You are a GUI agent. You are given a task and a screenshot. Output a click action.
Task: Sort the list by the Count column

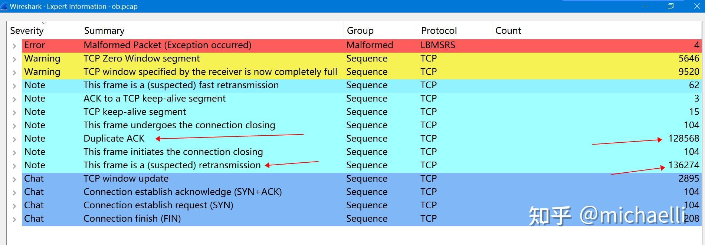click(x=508, y=30)
